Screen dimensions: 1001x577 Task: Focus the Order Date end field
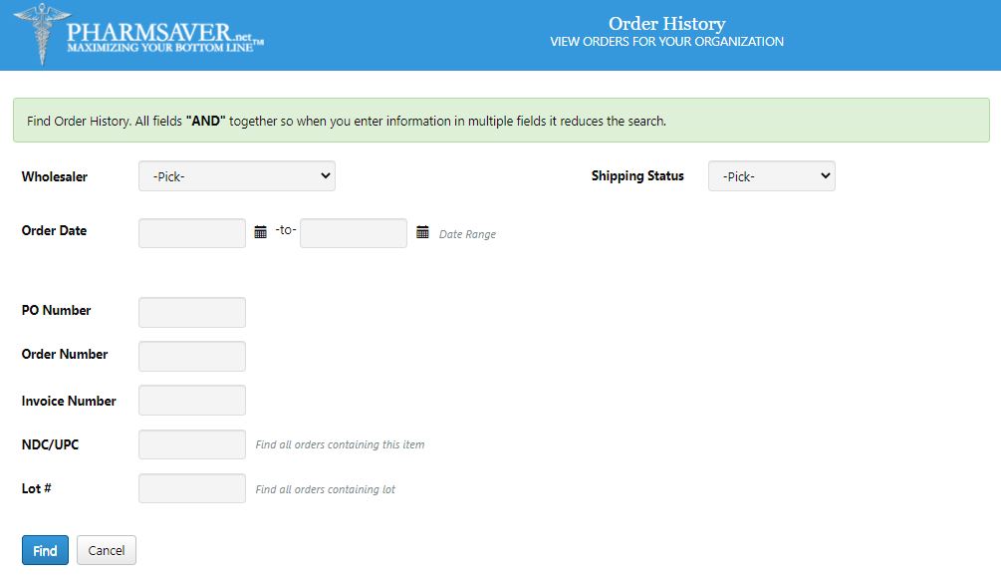tap(354, 233)
